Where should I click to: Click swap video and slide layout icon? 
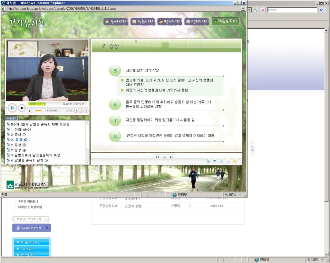point(208,161)
